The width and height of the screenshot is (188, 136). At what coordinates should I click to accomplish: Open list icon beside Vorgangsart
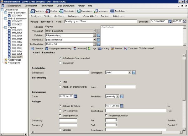click(98, 31)
